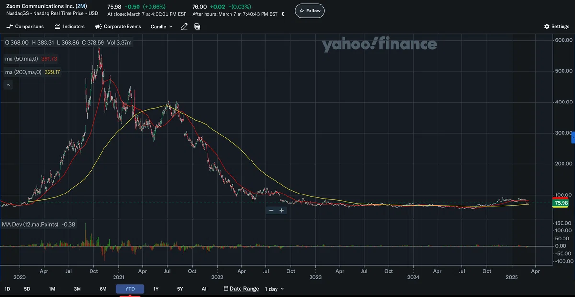This screenshot has height=297, width=575.
Task: Click the zoom out minus button
Action: pos(271,210)
